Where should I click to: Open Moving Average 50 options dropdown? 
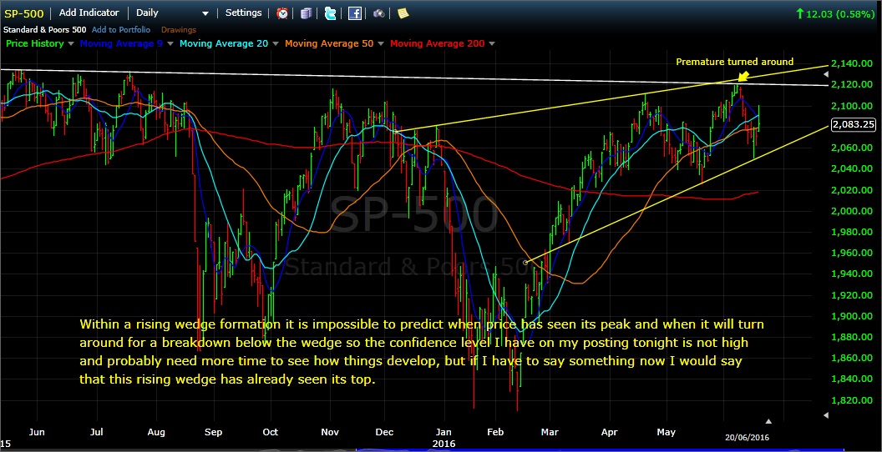click(380, 44)
